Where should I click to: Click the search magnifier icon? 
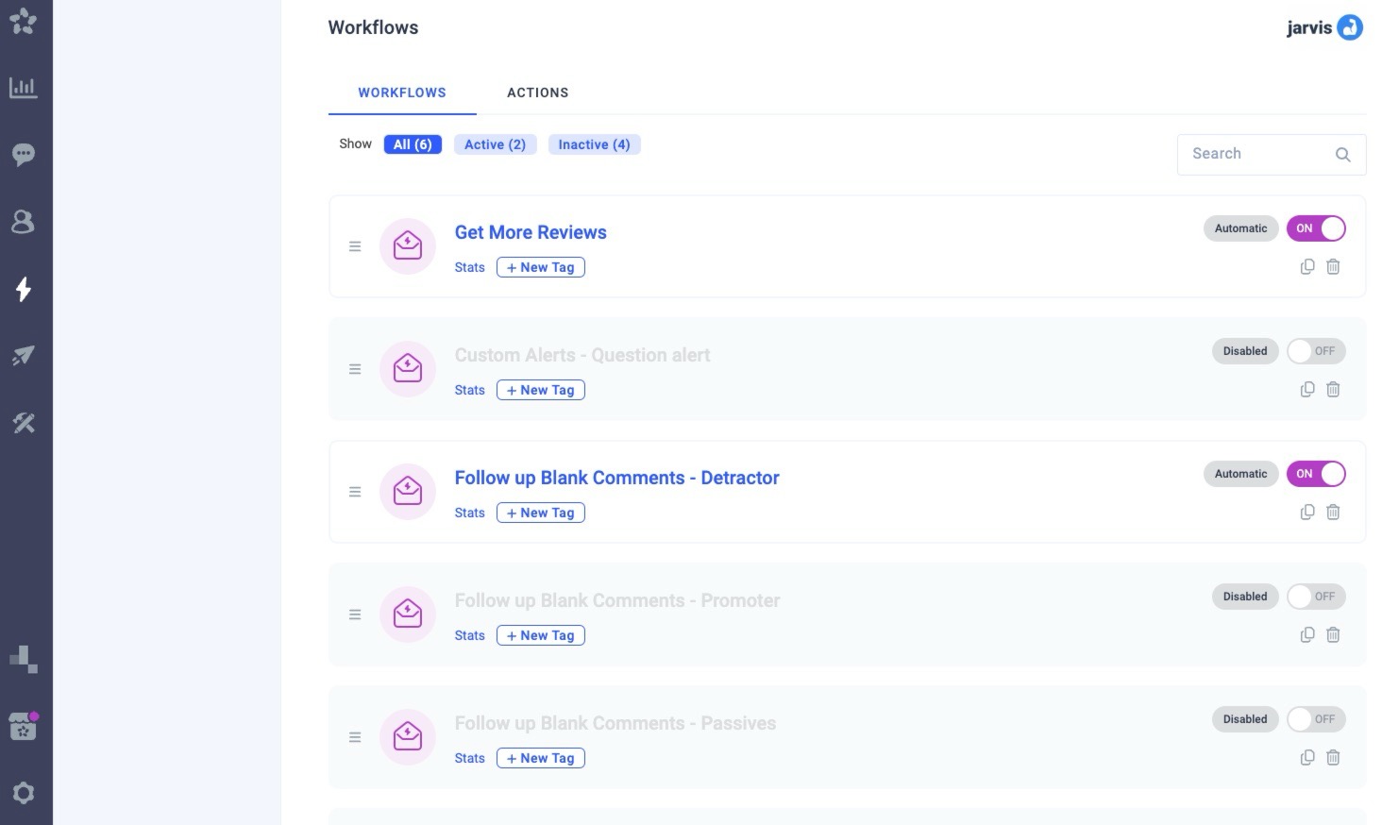(x=1342, y=154)
